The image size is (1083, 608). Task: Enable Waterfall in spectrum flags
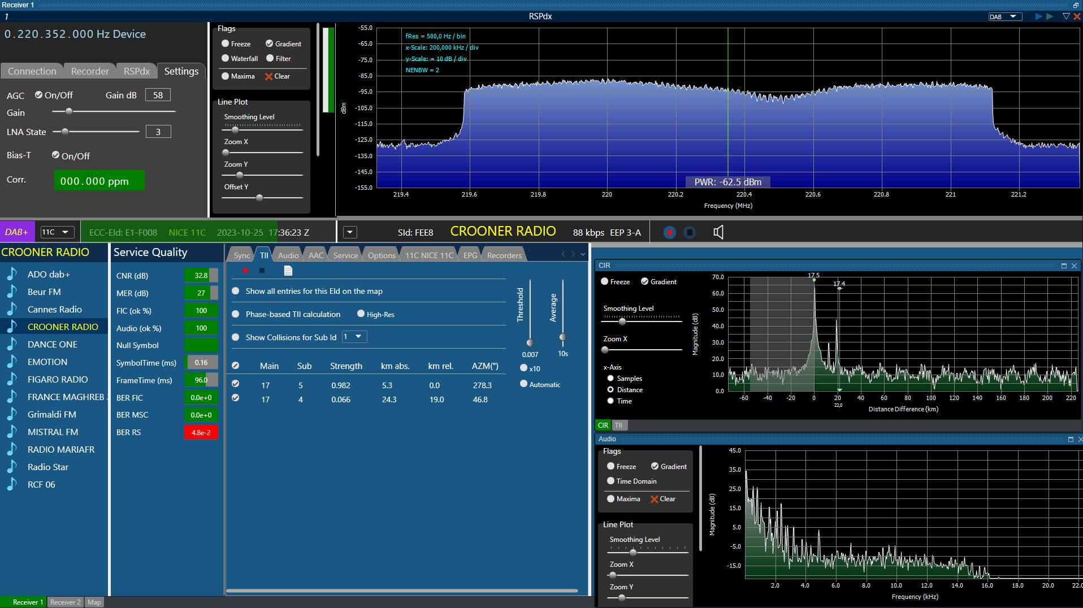click(x=225, y=58)
